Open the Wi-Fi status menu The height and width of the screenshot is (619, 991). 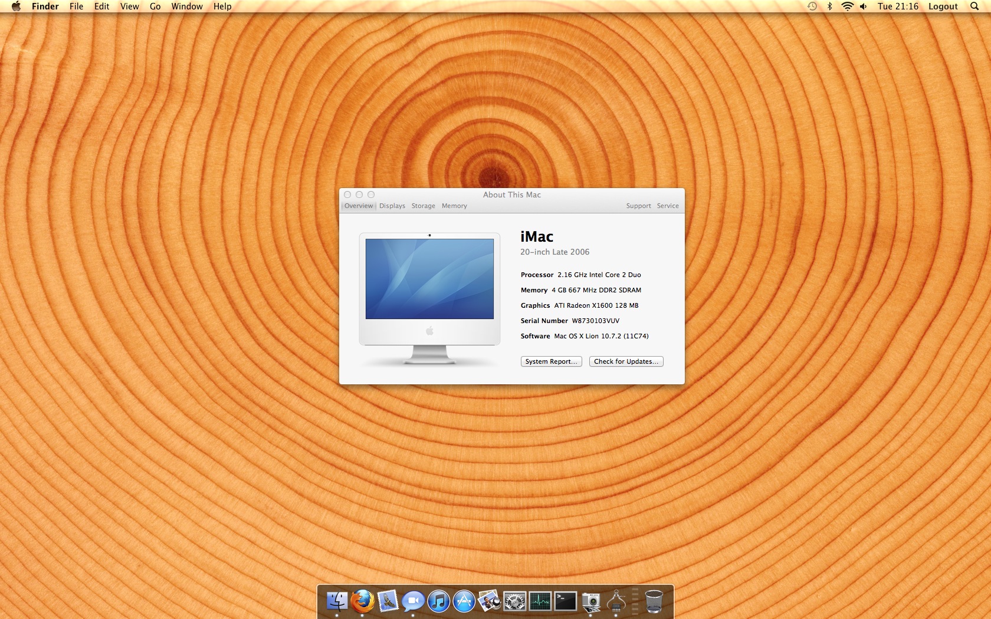pyautogui.click(x=847, y=6)
